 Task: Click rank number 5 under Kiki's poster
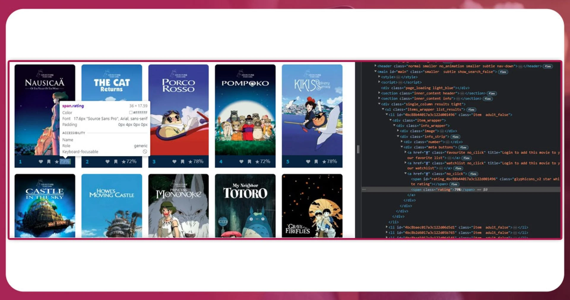(287, 162)
